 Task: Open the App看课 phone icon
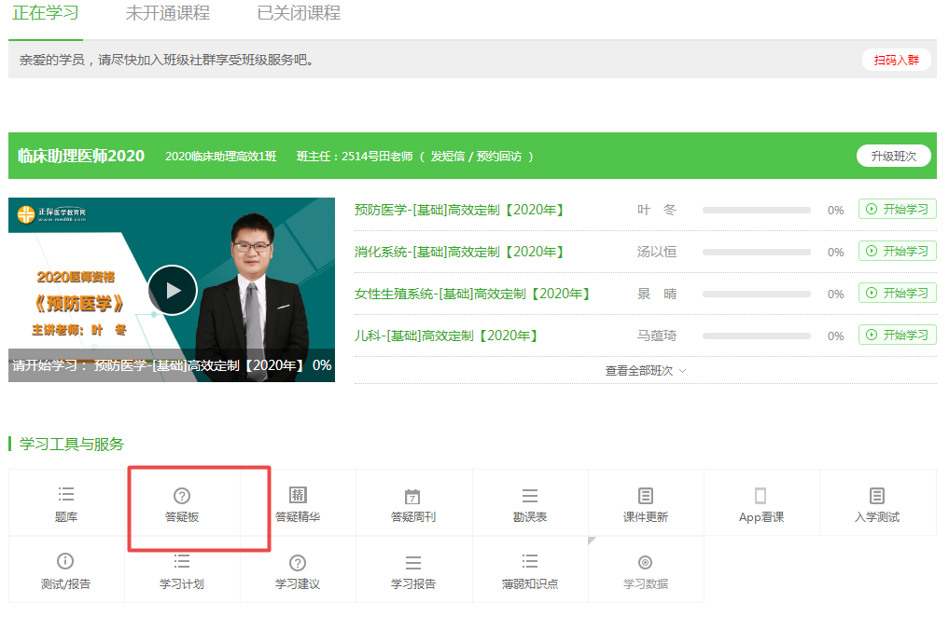pyautogui.click(x=761, y=496)
